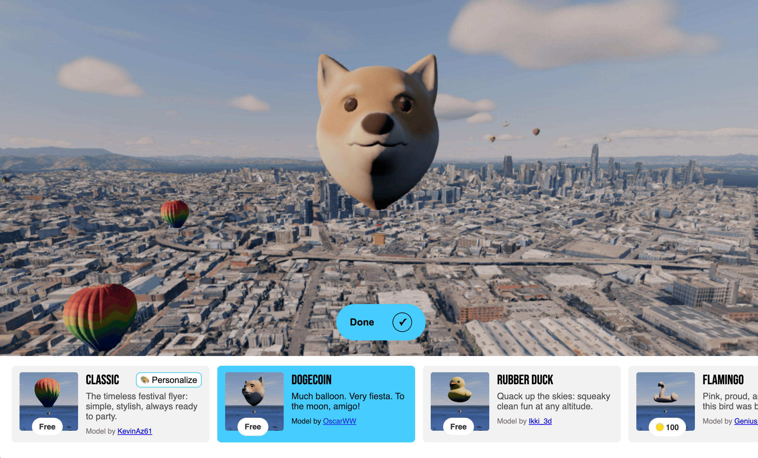Click the Free badge on Classic card
The width and height of the screenshot is (758, 458).
[x=47, y=426]
